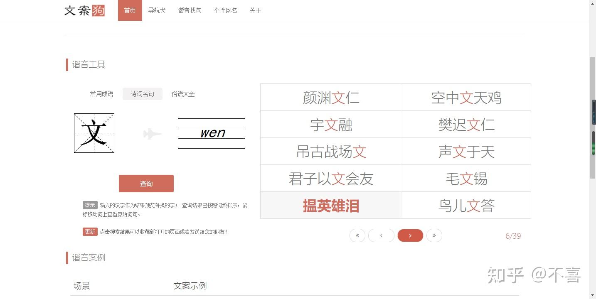596x299 pixels.
Task: Open the result 君子以文会友
Action: coord(331,178)
